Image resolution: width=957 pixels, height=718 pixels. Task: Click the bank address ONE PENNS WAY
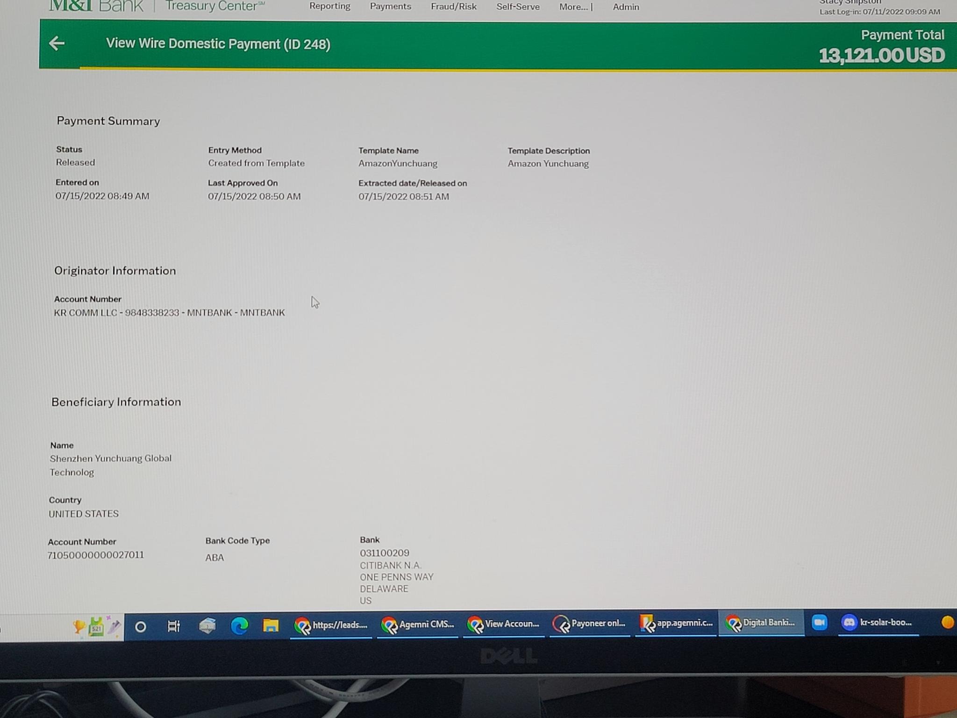397,577
